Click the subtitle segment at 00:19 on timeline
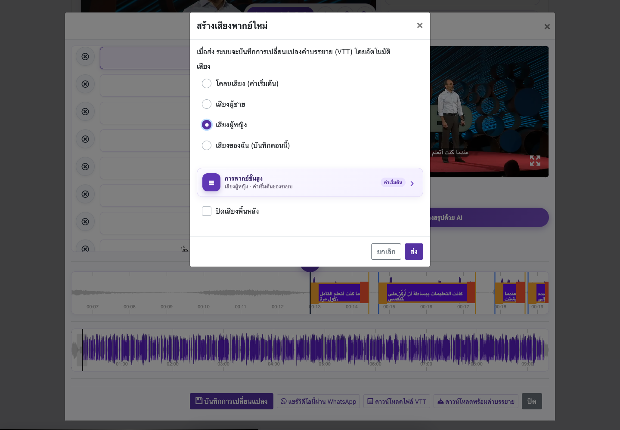The width and height of the screenshot is (620, 430). (538, 293)
